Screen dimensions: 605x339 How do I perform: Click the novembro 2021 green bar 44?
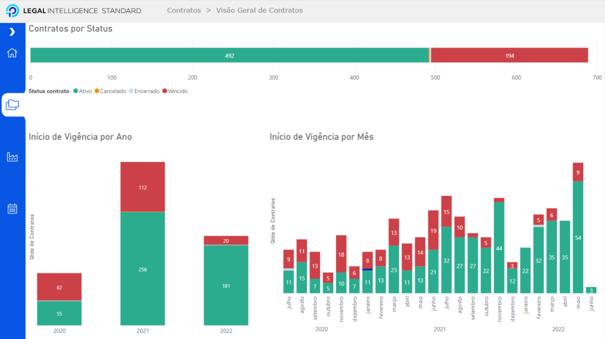coord(499,247)
